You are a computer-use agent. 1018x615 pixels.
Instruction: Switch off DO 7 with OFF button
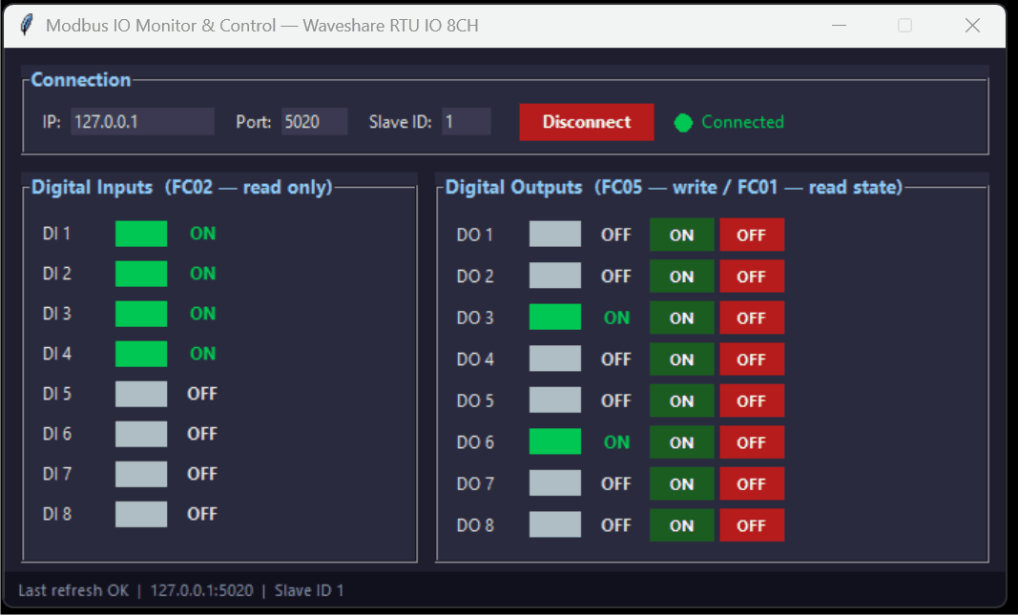(x=751, y=484)
